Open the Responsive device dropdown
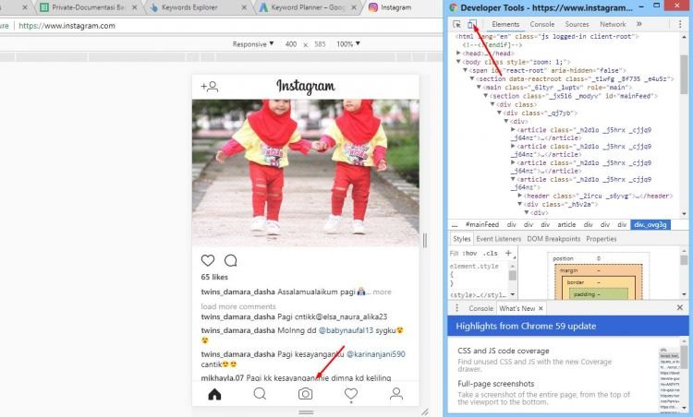Image resolution: width=693 pixels, height=417 pixels. tap(253, 44)
